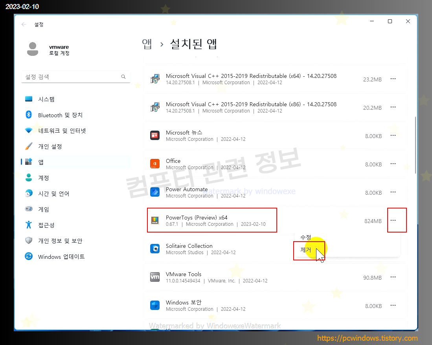The image size is (432, 345).
Task: Open the three-dot menu for Power Automate
Action: pyautogui.click(x=393, y=192)
